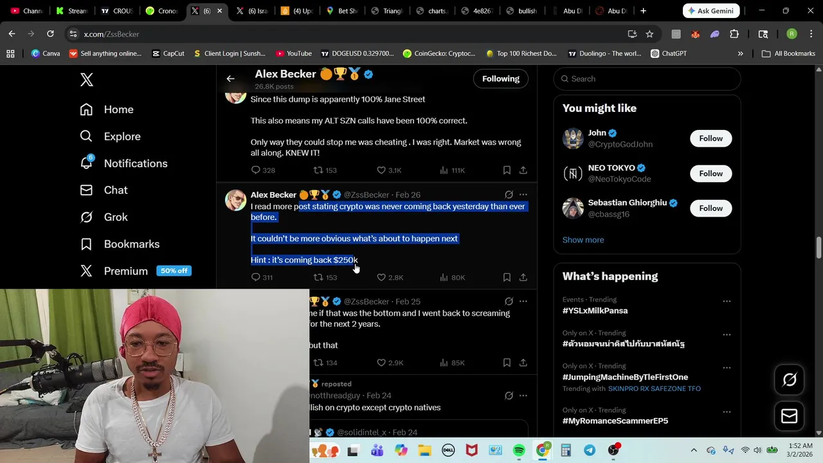
Task: Open replies on the post with 311 comments
Action: (x=262, y=277)
